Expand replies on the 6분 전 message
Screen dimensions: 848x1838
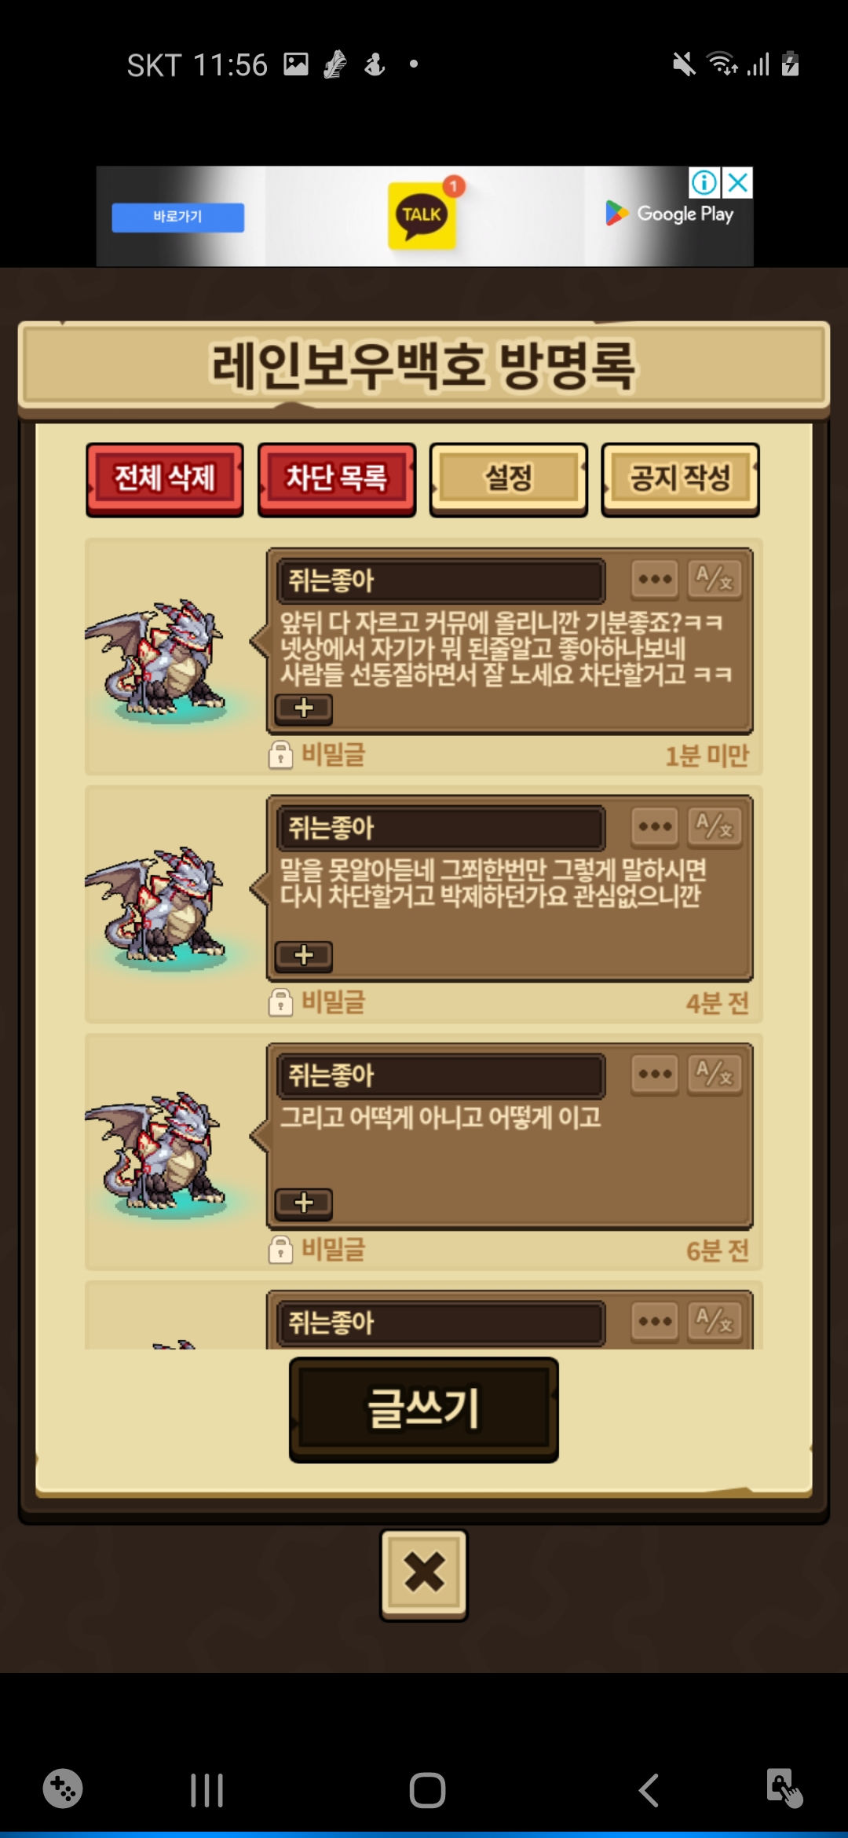(x=304, y=1203)
